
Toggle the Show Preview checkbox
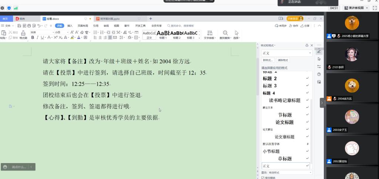[x=263, y=178]
